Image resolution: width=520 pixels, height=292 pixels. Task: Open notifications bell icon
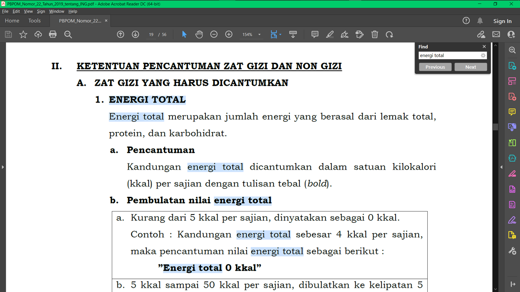(x=480, y=21)
